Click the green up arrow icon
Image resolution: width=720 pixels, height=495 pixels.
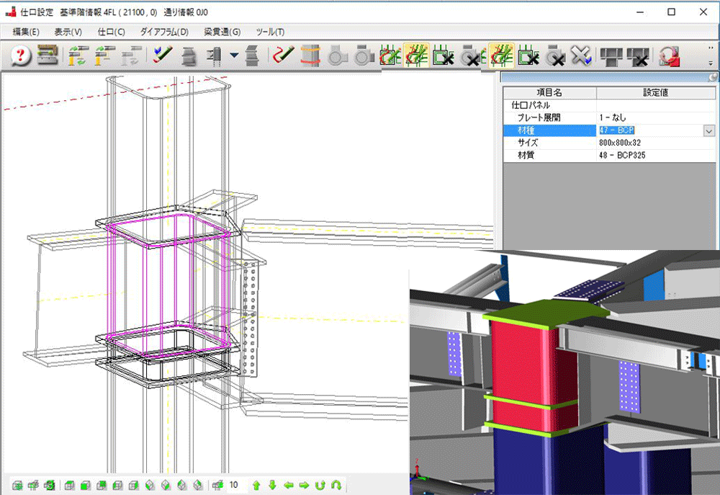pyautogui.click(x=256, y=485)
